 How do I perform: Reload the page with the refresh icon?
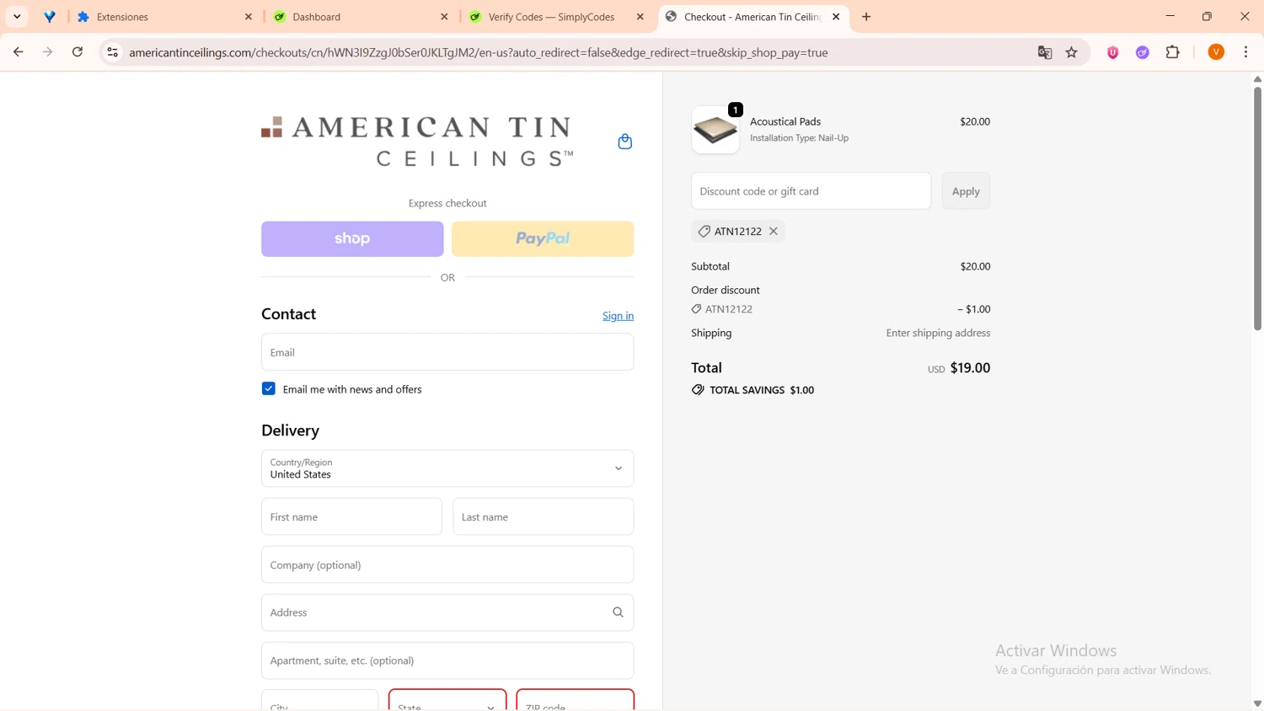click(x=78, y=52)
